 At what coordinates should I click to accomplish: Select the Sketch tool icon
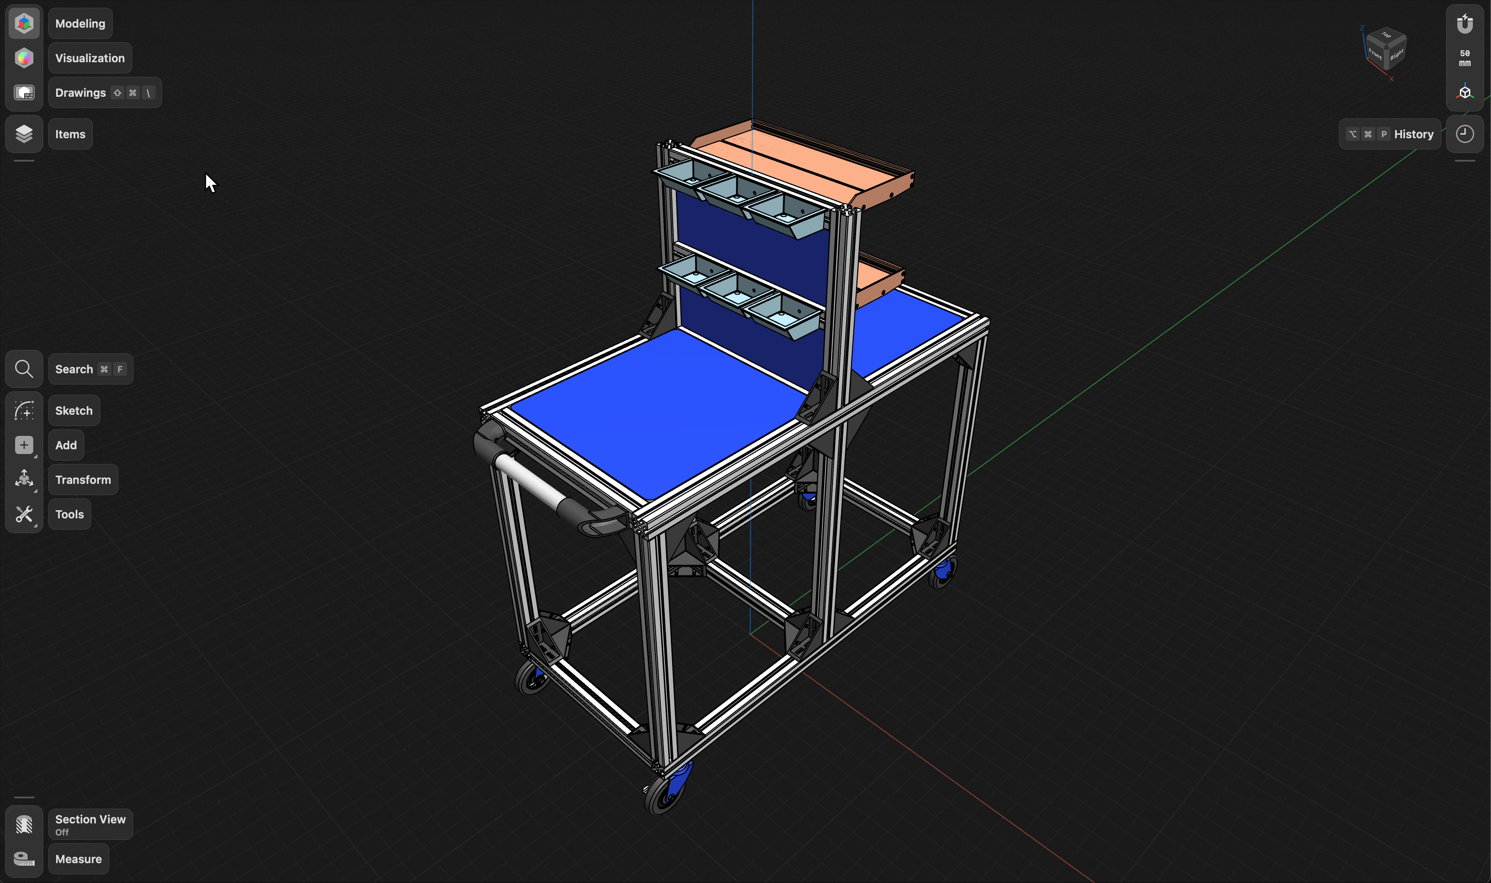(x=24, y=410)
